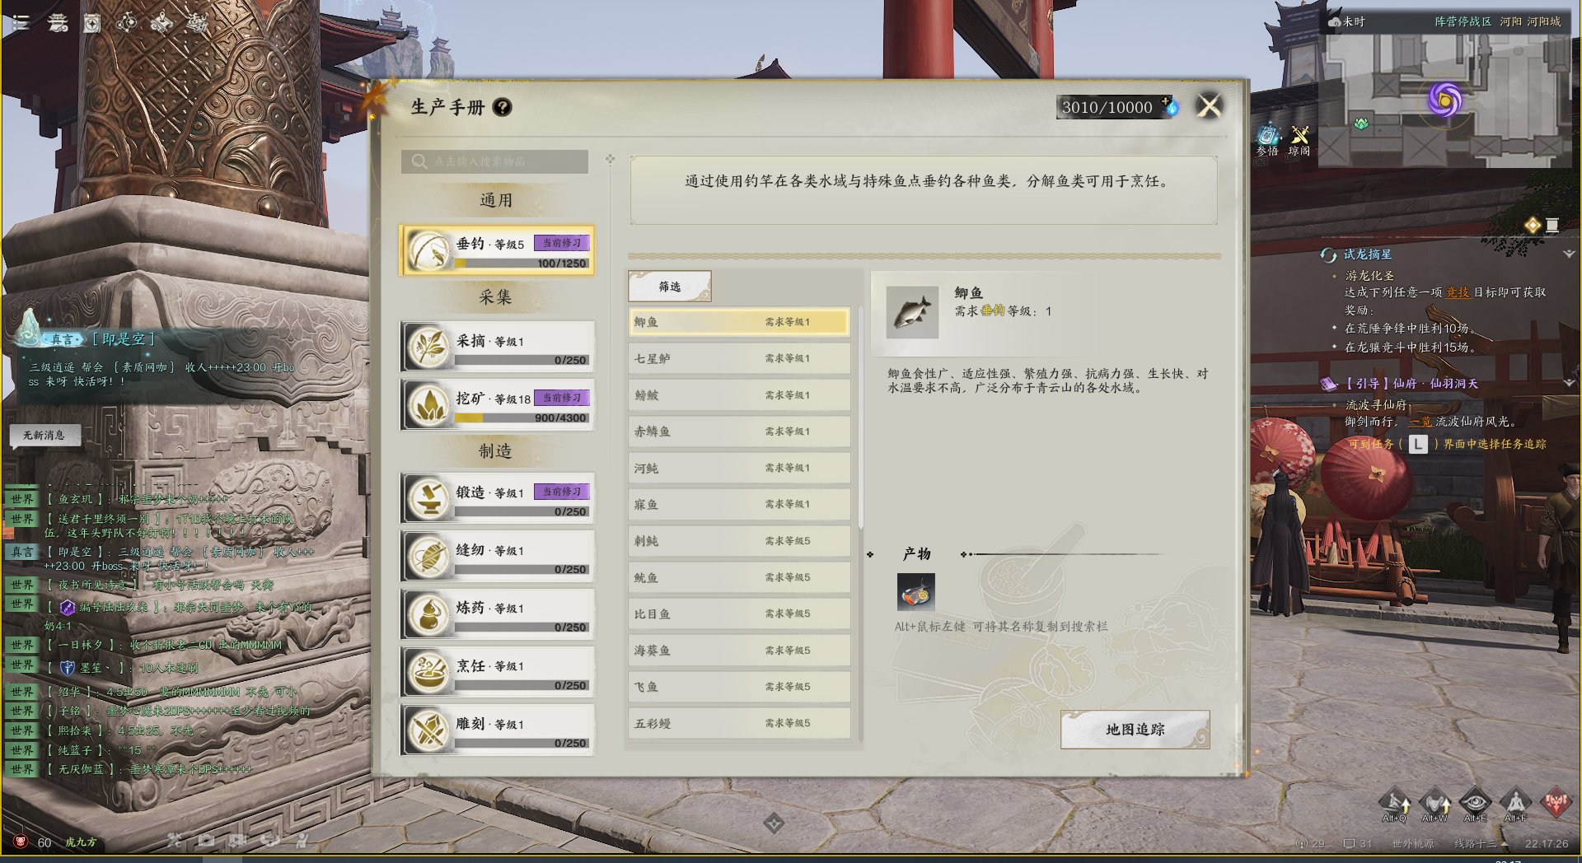Click the help question mark beside 生产手册
This screenshot has height=863, width=1582.
point(502,107)
